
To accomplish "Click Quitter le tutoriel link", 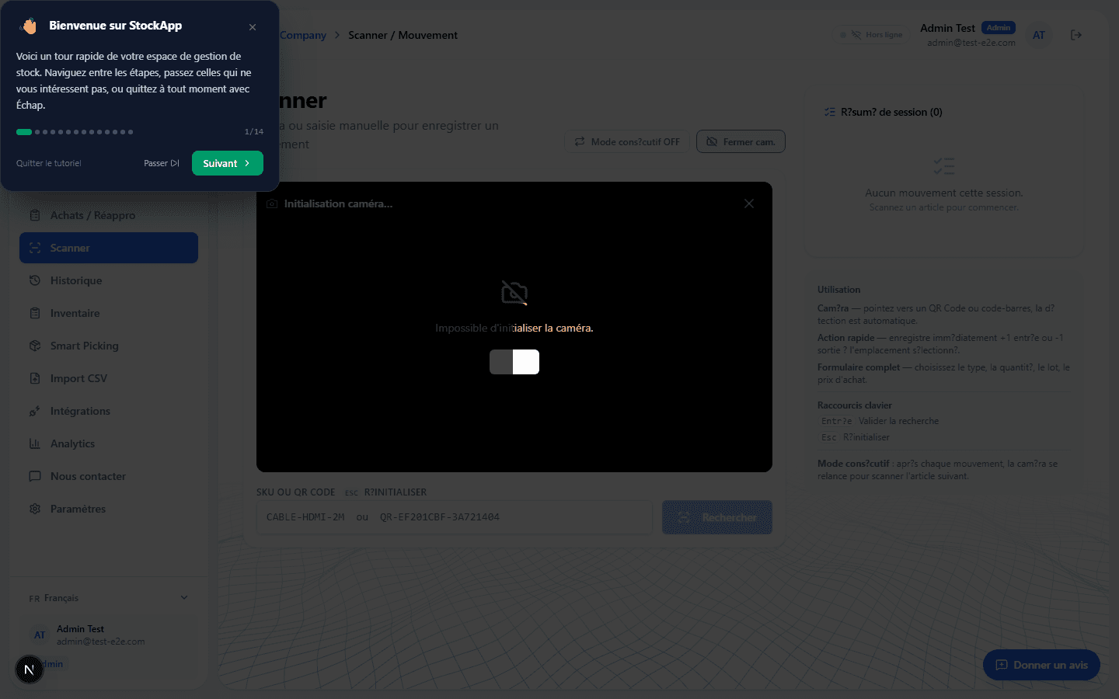I will [x=49, y=163].
